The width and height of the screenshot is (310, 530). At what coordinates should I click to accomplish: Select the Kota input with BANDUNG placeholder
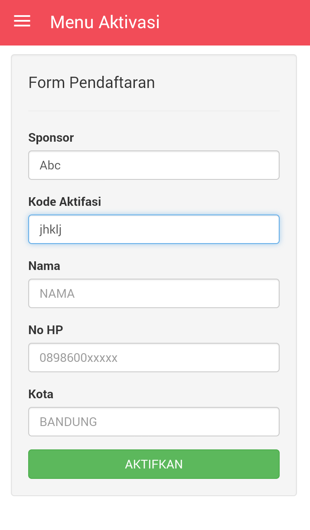click(154, 422)
